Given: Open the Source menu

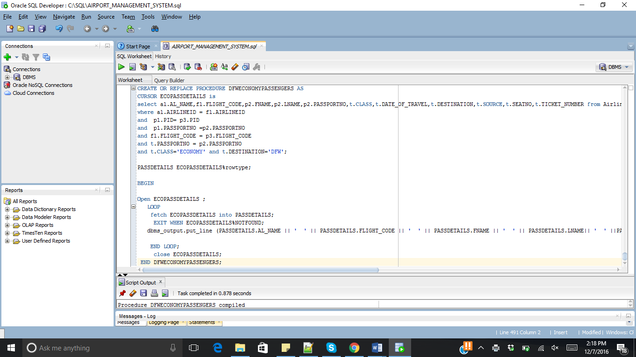Looking at the screenshot, I should pyautogui.click(x=106, y=17).
